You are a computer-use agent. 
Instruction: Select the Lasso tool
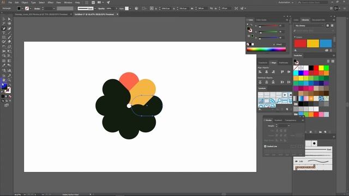(9, 23)
